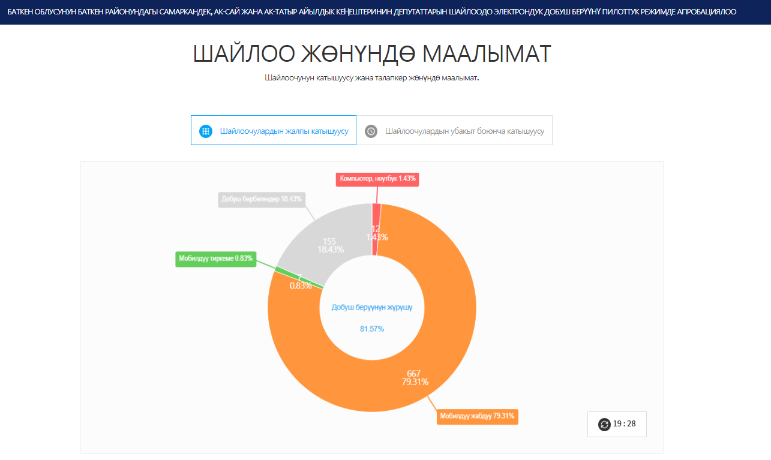
Task: Click the 19 : 28 countdown timer text
Action: pos(625,425)
